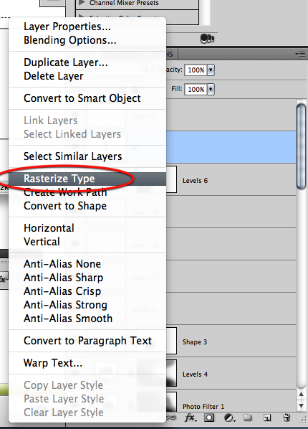
Task: Click the link layers chain icon
Action: click(x=171, y=418)
